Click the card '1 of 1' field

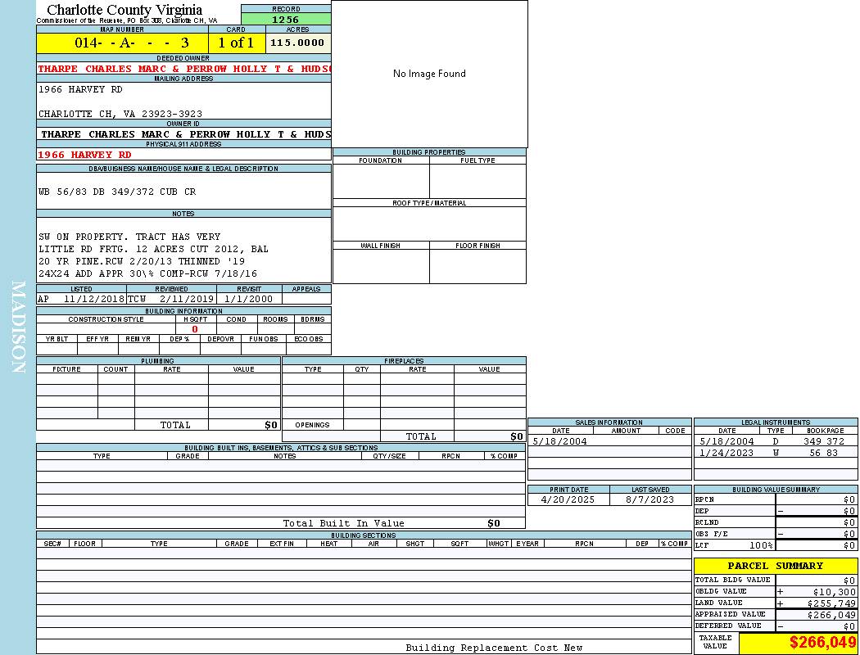point(236,43)
